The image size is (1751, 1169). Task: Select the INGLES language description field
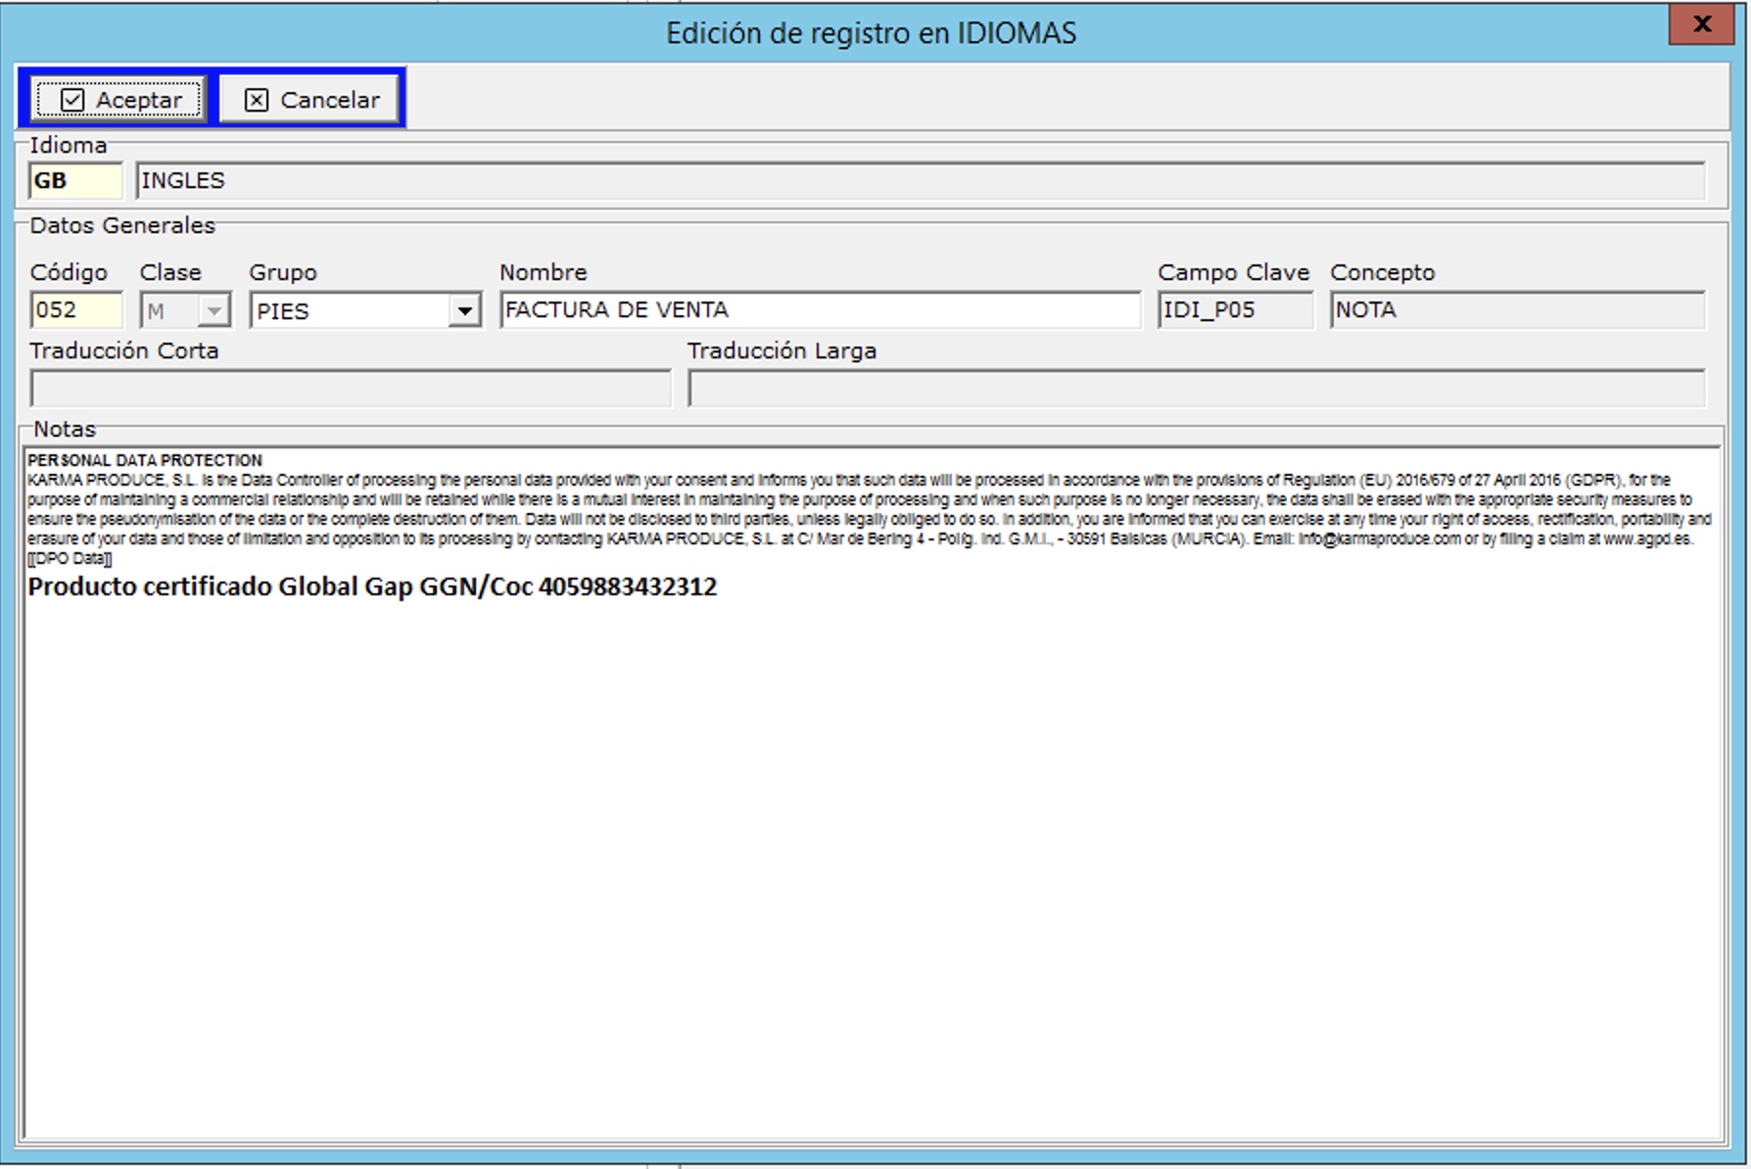click(919, 181)
